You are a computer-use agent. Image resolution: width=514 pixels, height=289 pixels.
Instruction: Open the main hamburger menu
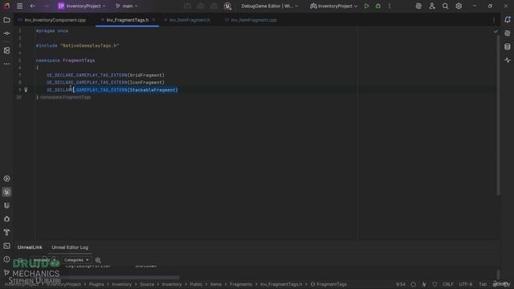[x=19, y=6]
